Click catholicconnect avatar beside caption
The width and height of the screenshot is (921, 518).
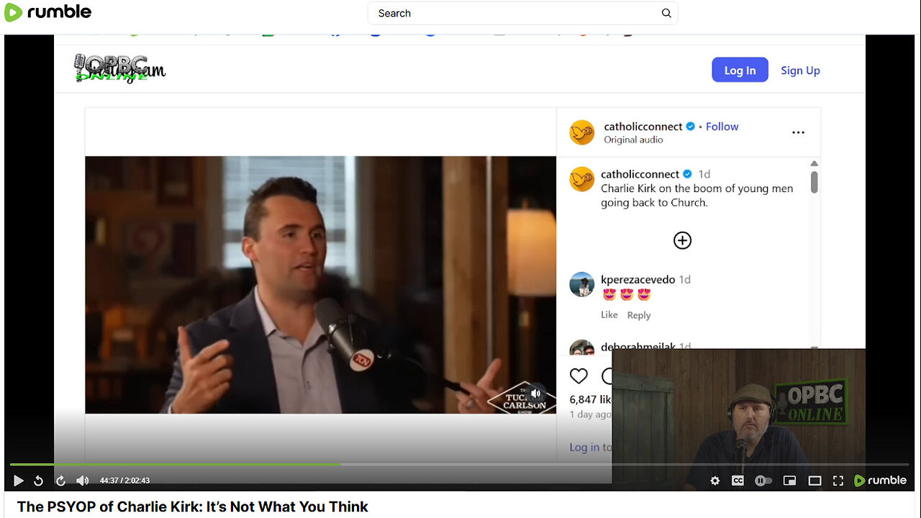point(581,179)
